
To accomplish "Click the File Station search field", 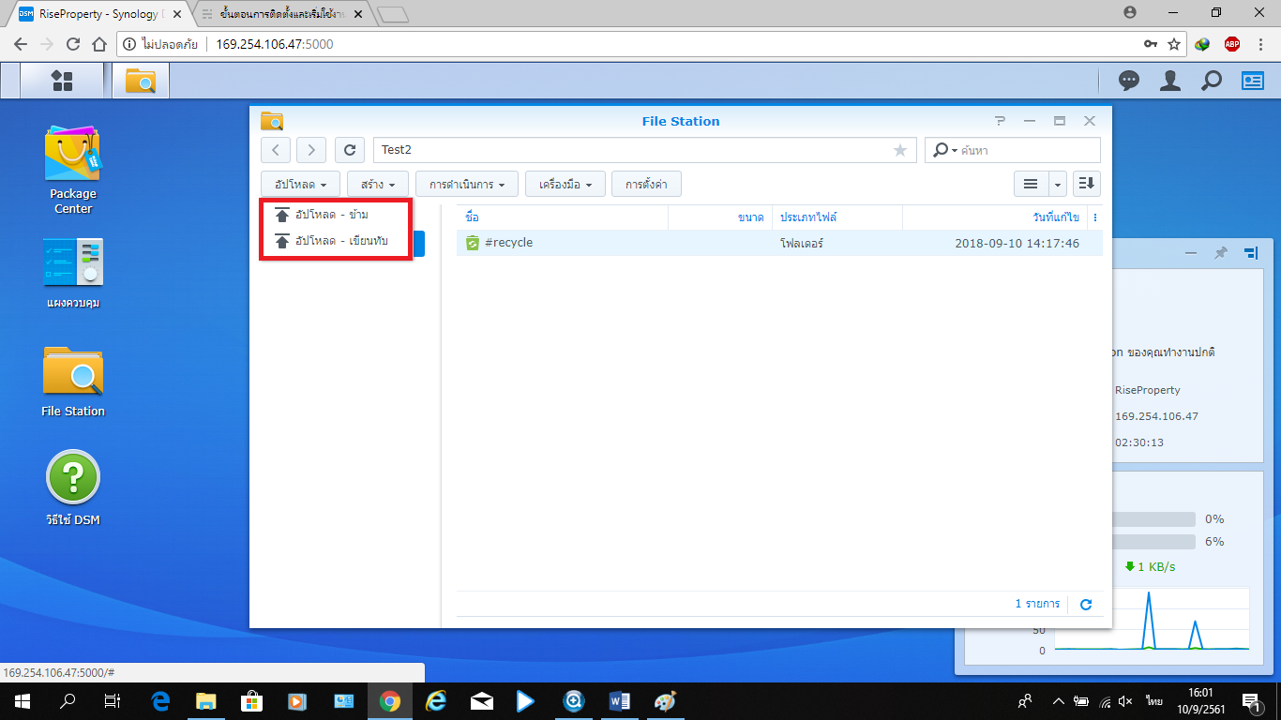I will click(1027, 150).
